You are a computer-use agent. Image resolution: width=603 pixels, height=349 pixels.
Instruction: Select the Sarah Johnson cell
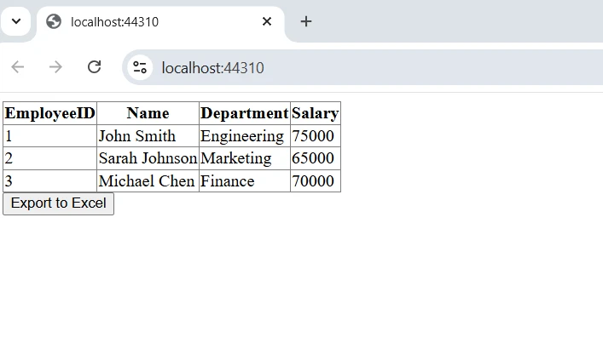(x=148, y=158)
